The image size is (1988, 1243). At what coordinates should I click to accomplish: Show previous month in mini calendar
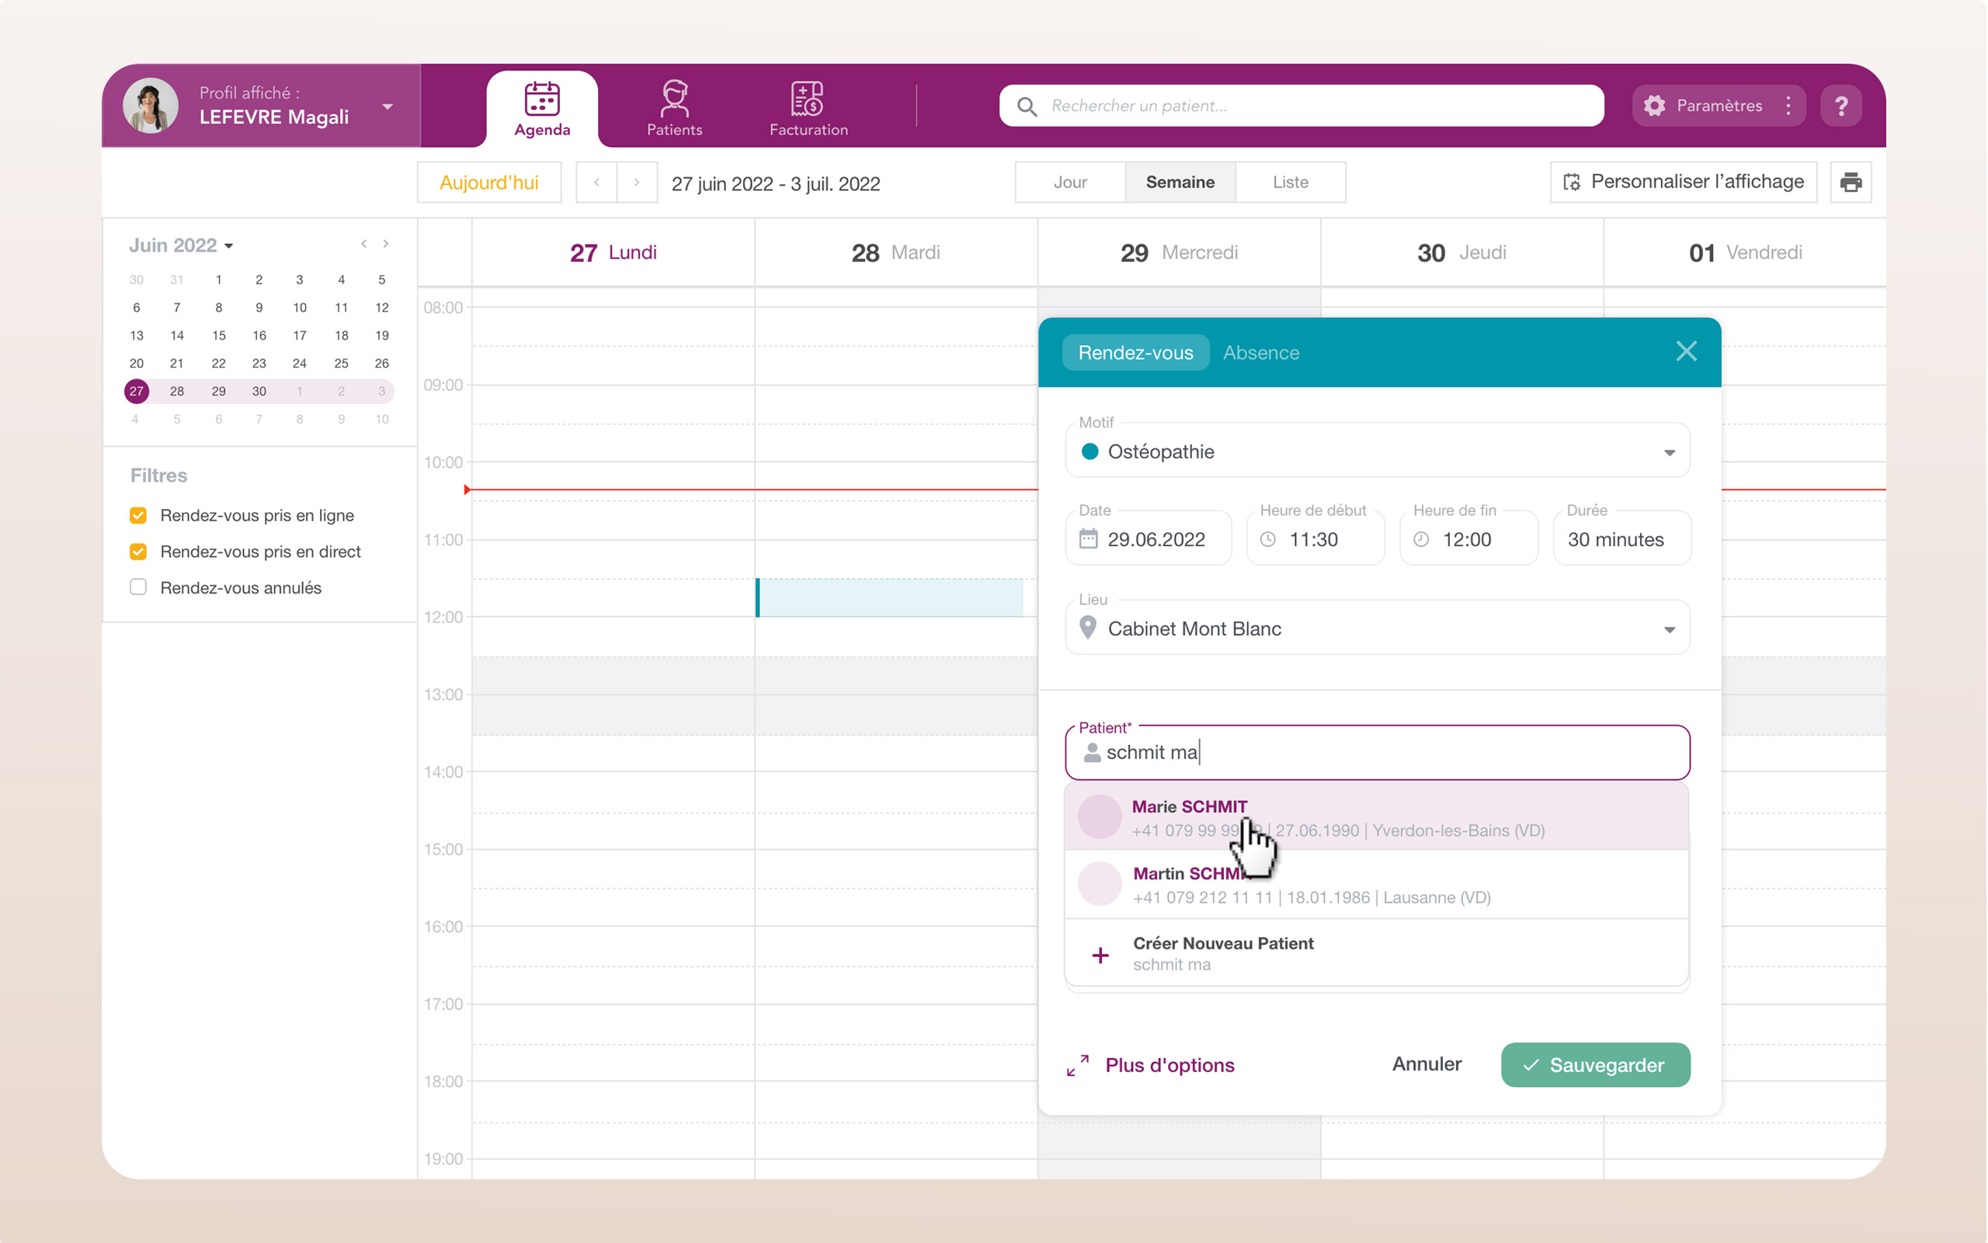[363, 244]
